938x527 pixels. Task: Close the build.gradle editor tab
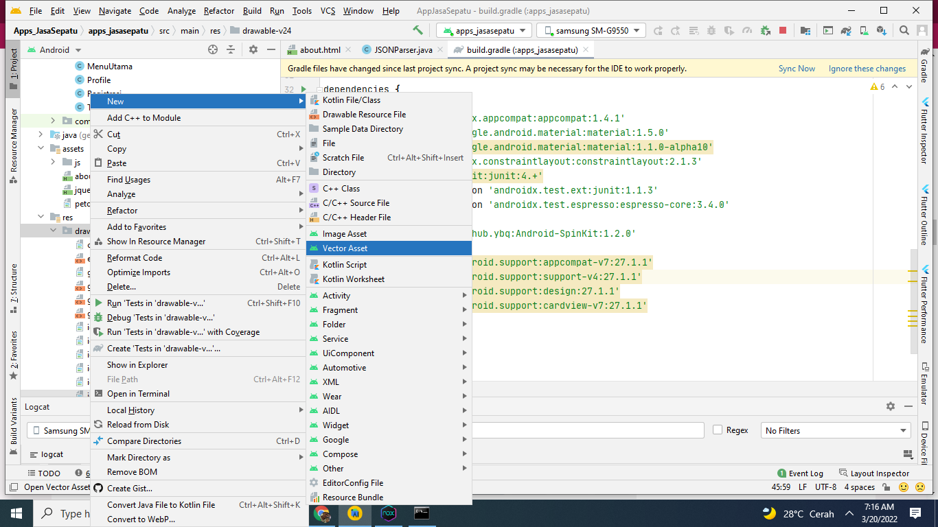tap(587, 50)
